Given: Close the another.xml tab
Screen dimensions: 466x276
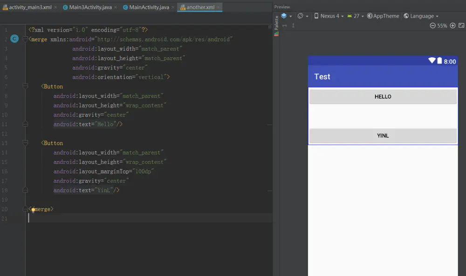Looking at the screenshot, I should [219, 7].
